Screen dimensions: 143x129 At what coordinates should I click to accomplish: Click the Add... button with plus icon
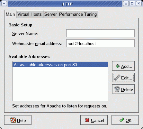point(123,66)
